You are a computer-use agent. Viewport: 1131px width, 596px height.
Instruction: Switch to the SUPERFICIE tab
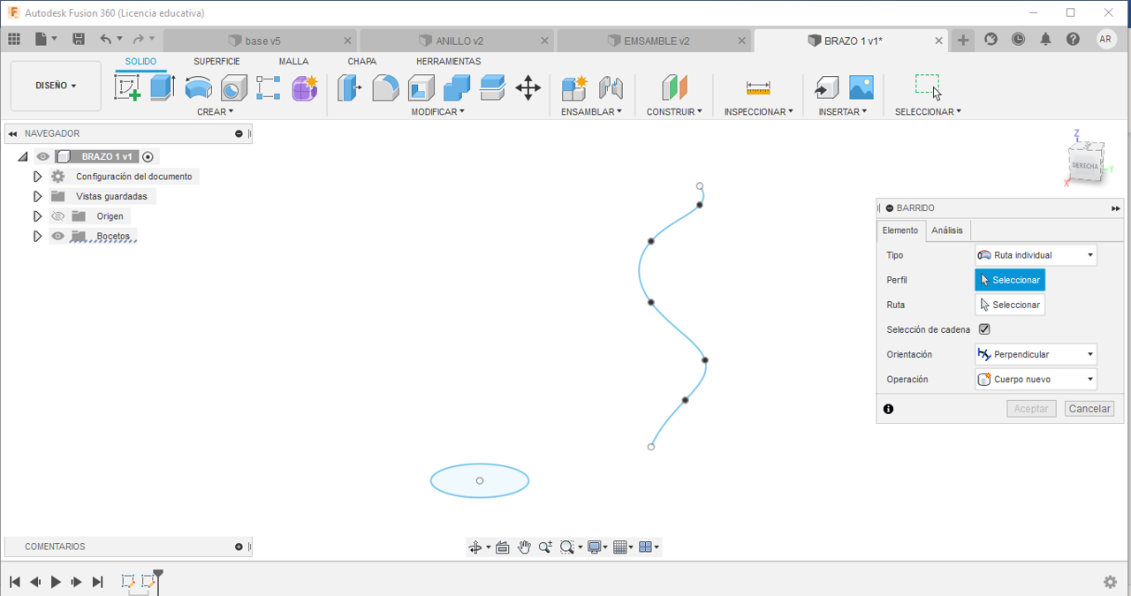[x=216, y=62]
